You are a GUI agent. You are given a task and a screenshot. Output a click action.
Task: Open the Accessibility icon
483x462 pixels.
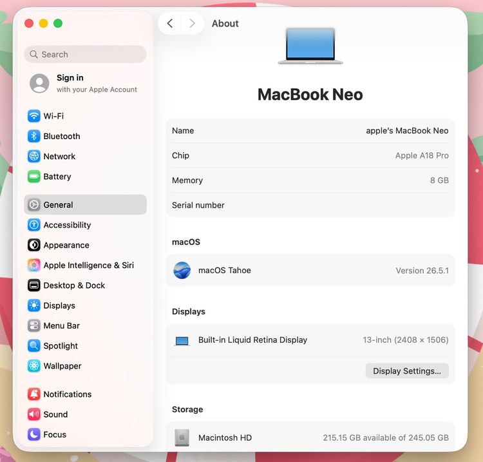click(x=34, y=225)
